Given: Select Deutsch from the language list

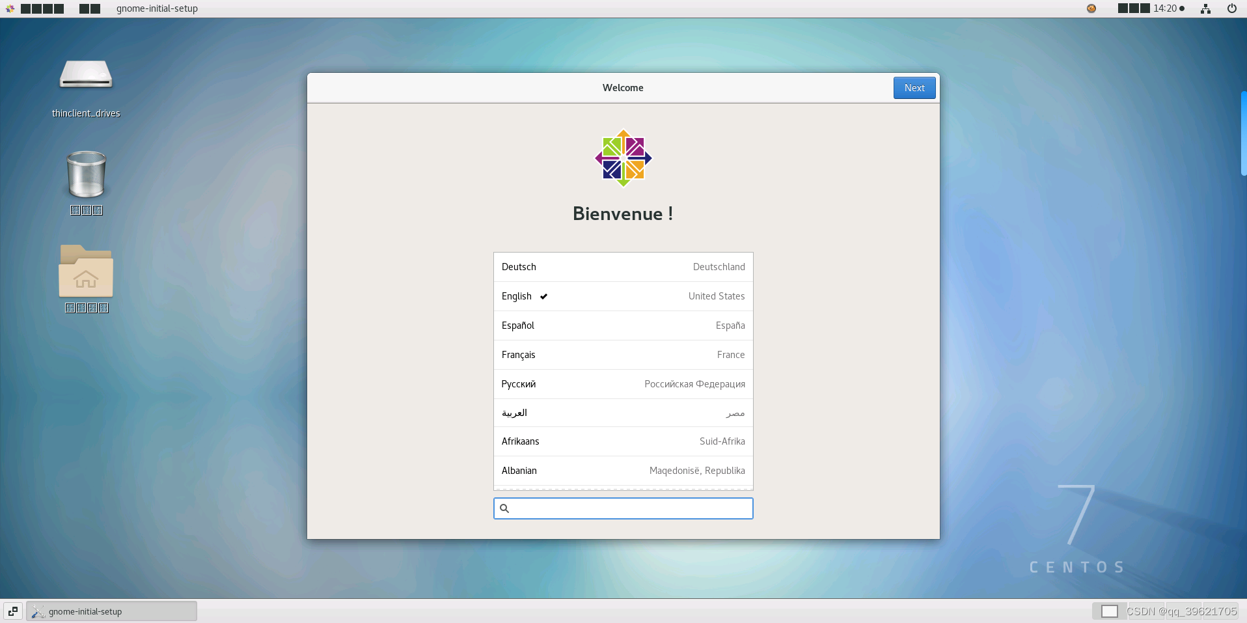Looking at the screenshot, I should (x=623, y=267).
